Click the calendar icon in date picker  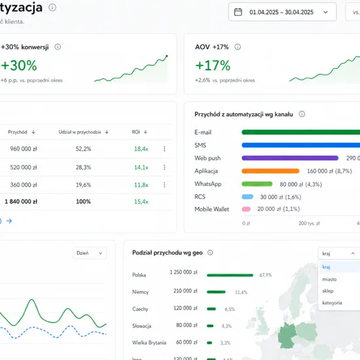[x=238, y=12]
